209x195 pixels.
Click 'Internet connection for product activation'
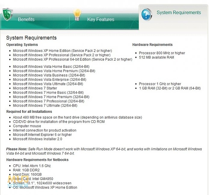[x=45, y=130]
